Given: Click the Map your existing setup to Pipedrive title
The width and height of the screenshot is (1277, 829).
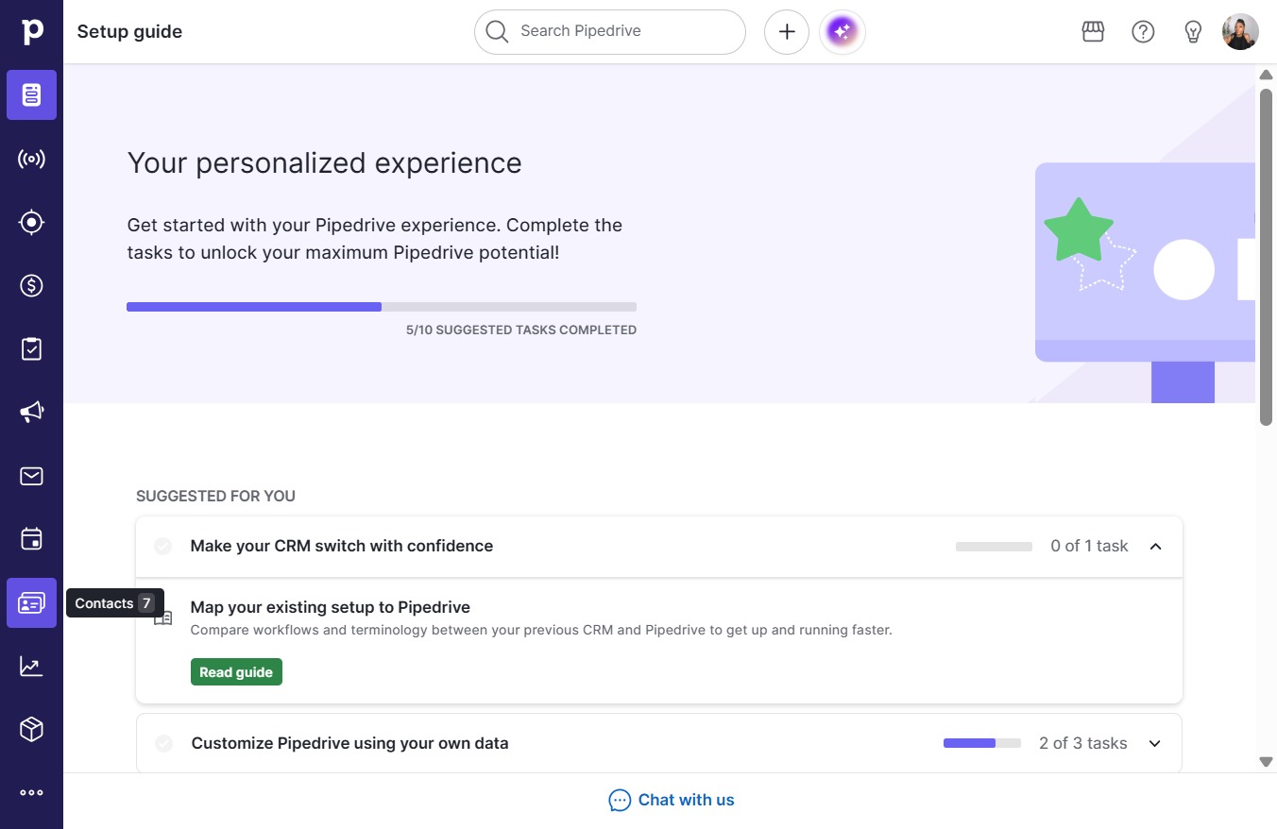Looking at the screenshot, I should (331, 607).
